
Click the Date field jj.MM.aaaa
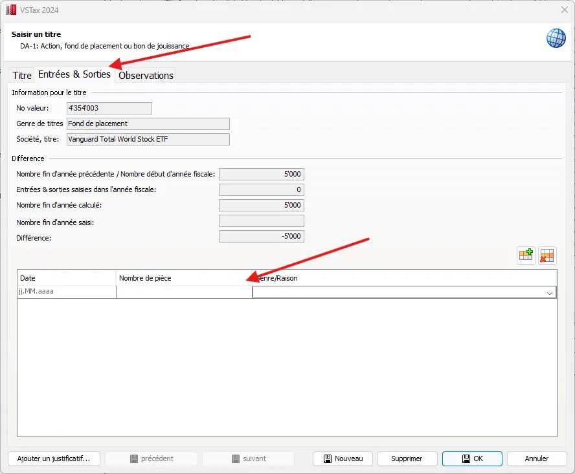(66, 292)
